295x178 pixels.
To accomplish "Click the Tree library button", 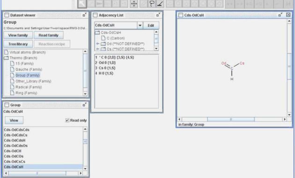I will point(18,44).
